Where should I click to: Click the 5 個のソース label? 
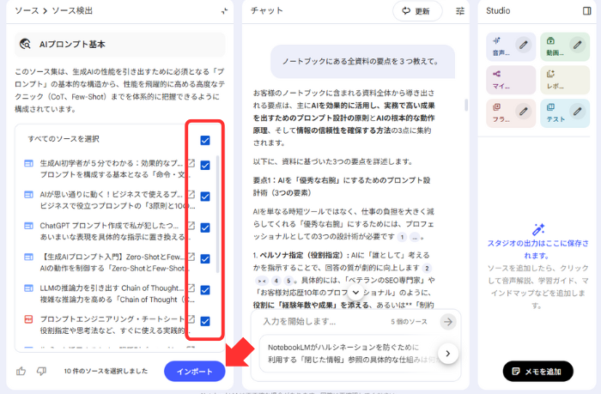coord(409,322)
